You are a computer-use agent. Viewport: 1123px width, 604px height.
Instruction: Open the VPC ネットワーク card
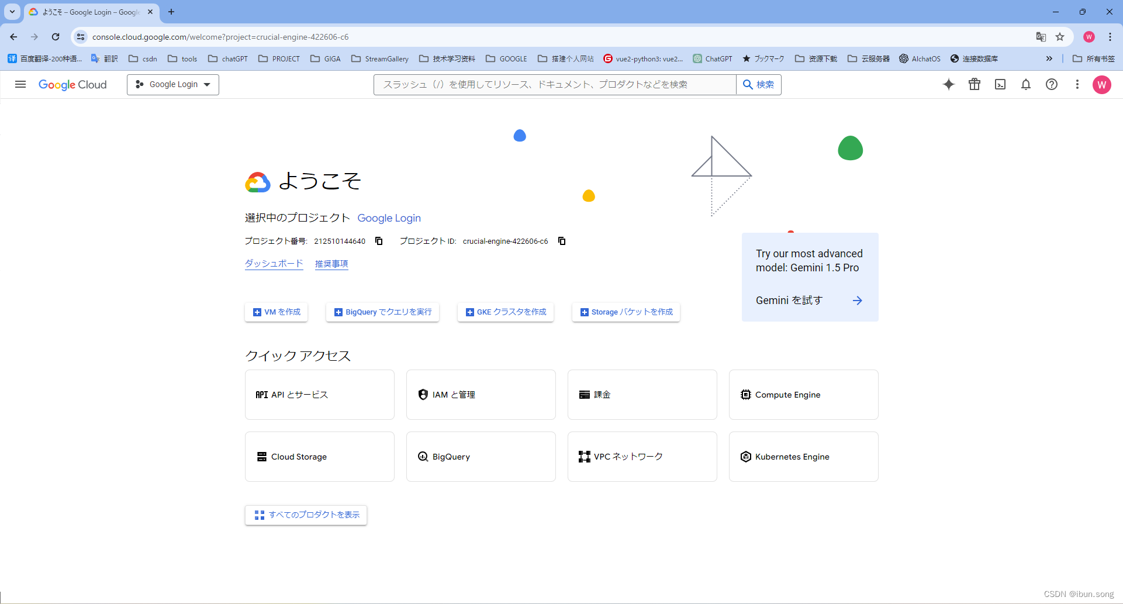tap(642, 457)
